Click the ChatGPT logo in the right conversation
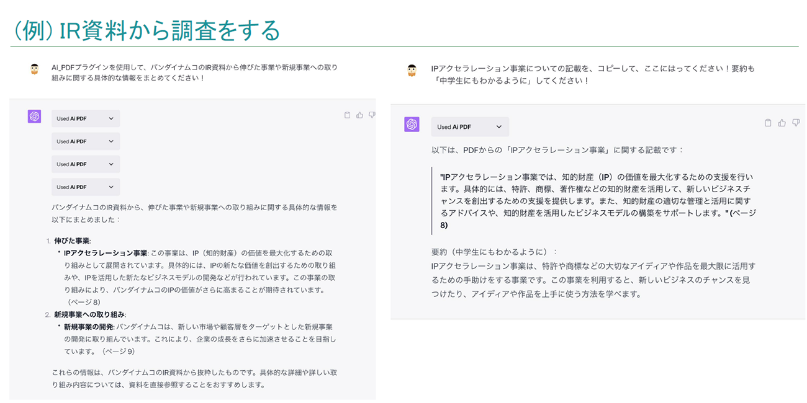Image resolution: width=807 pixels, height=403 pixels. 412,124
